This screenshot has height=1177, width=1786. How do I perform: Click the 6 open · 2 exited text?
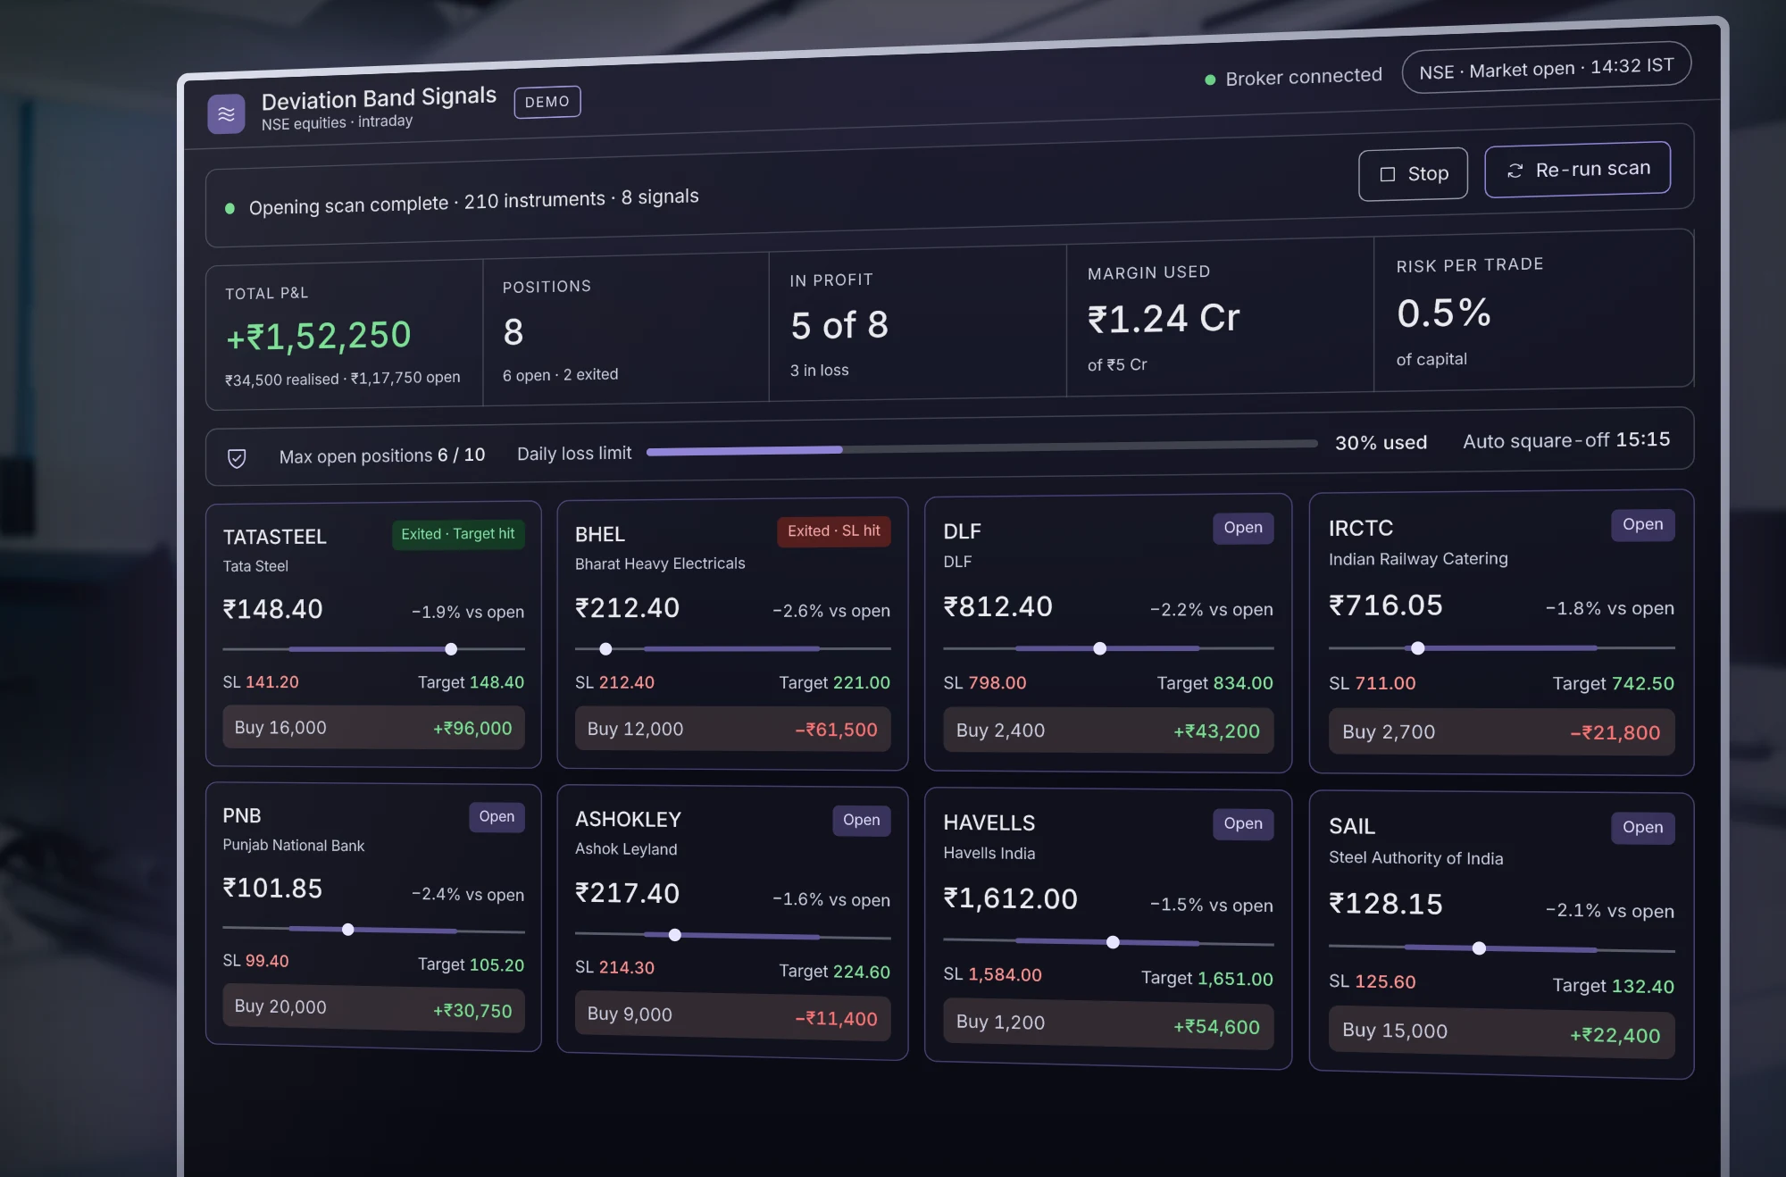click(x=560, y=375)
